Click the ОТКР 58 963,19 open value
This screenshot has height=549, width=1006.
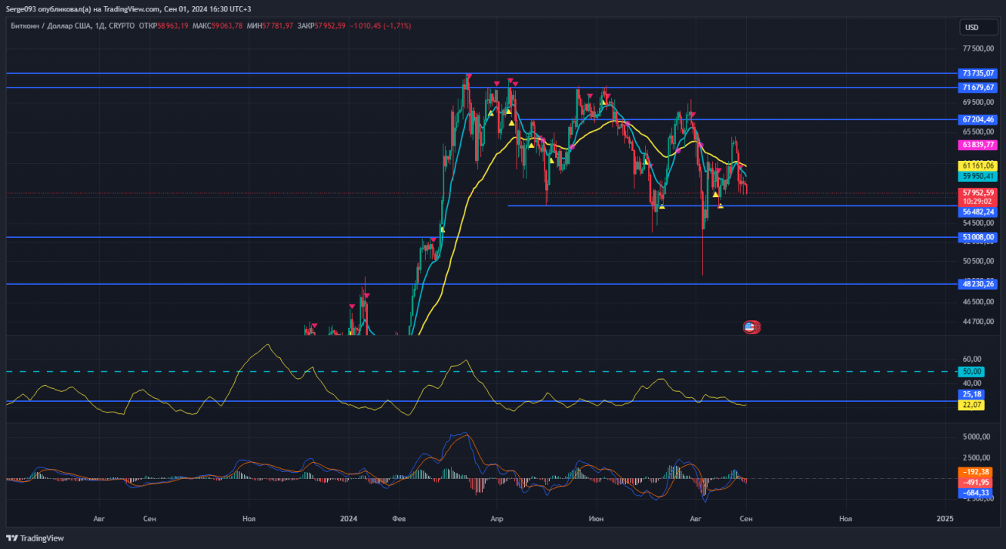(164, 26)
